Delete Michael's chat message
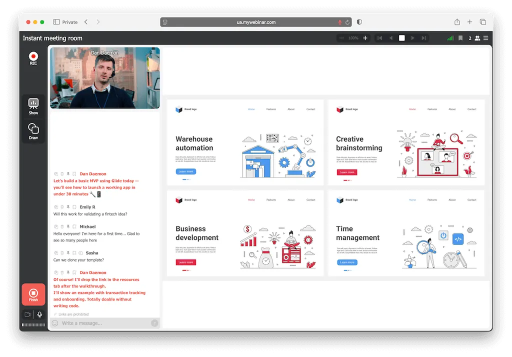Screen dimensions: 512x357 62,227
